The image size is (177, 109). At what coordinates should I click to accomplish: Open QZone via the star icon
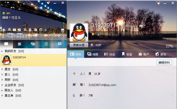pyautogui.click(x=4, y=30)
